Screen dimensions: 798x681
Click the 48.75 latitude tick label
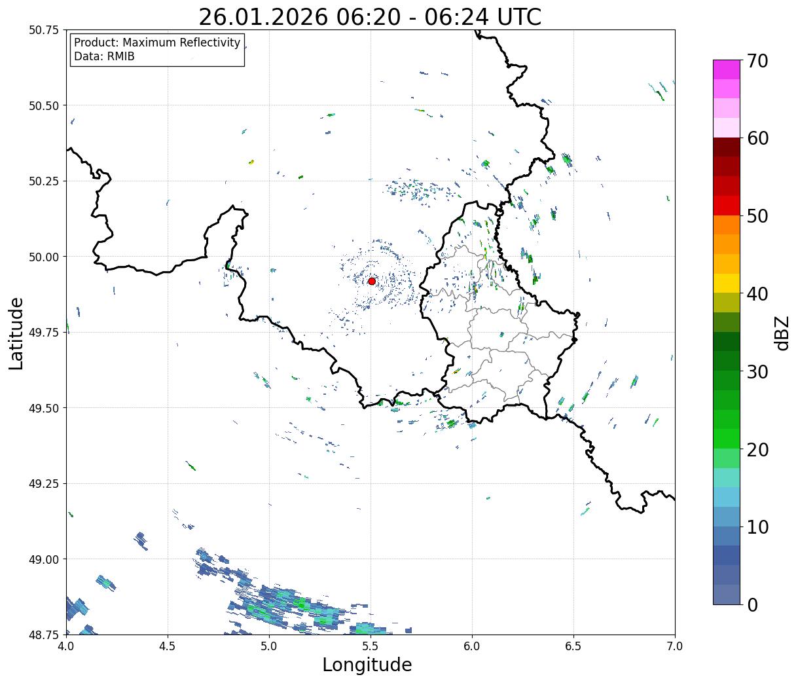click(44, 635)
